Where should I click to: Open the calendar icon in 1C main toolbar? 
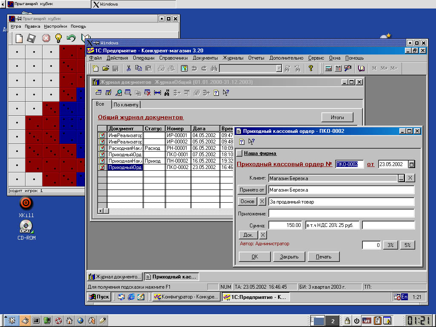(x=338, y=69)
